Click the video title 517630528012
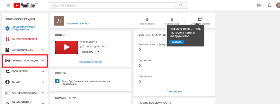The height and width of the screenshot is (105, 280). (88, 42)
